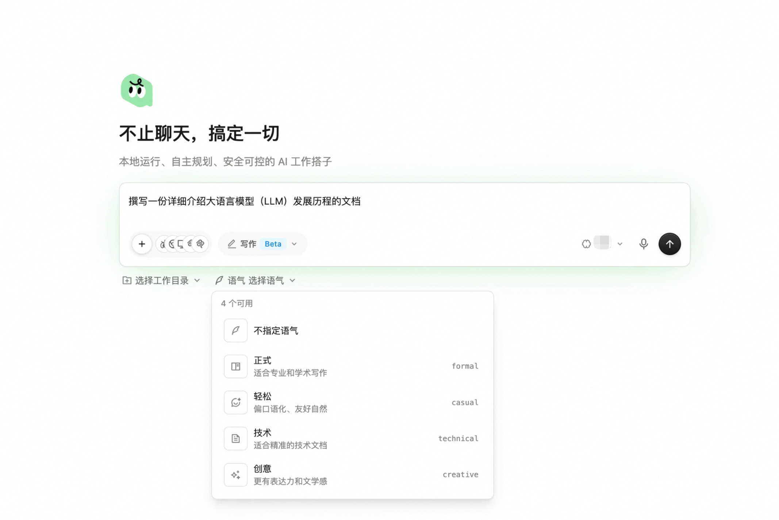Click the microphone voice input icon
The image size is (779, 520).
point(644,244)
